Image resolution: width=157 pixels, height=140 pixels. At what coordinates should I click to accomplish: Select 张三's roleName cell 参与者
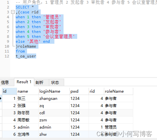click(x=119, y=99)
